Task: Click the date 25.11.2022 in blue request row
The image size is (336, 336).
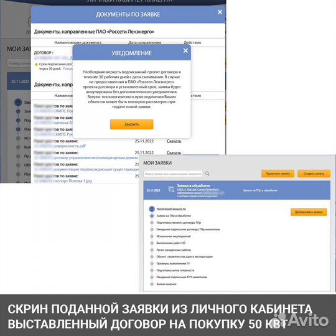Action: 153,190
